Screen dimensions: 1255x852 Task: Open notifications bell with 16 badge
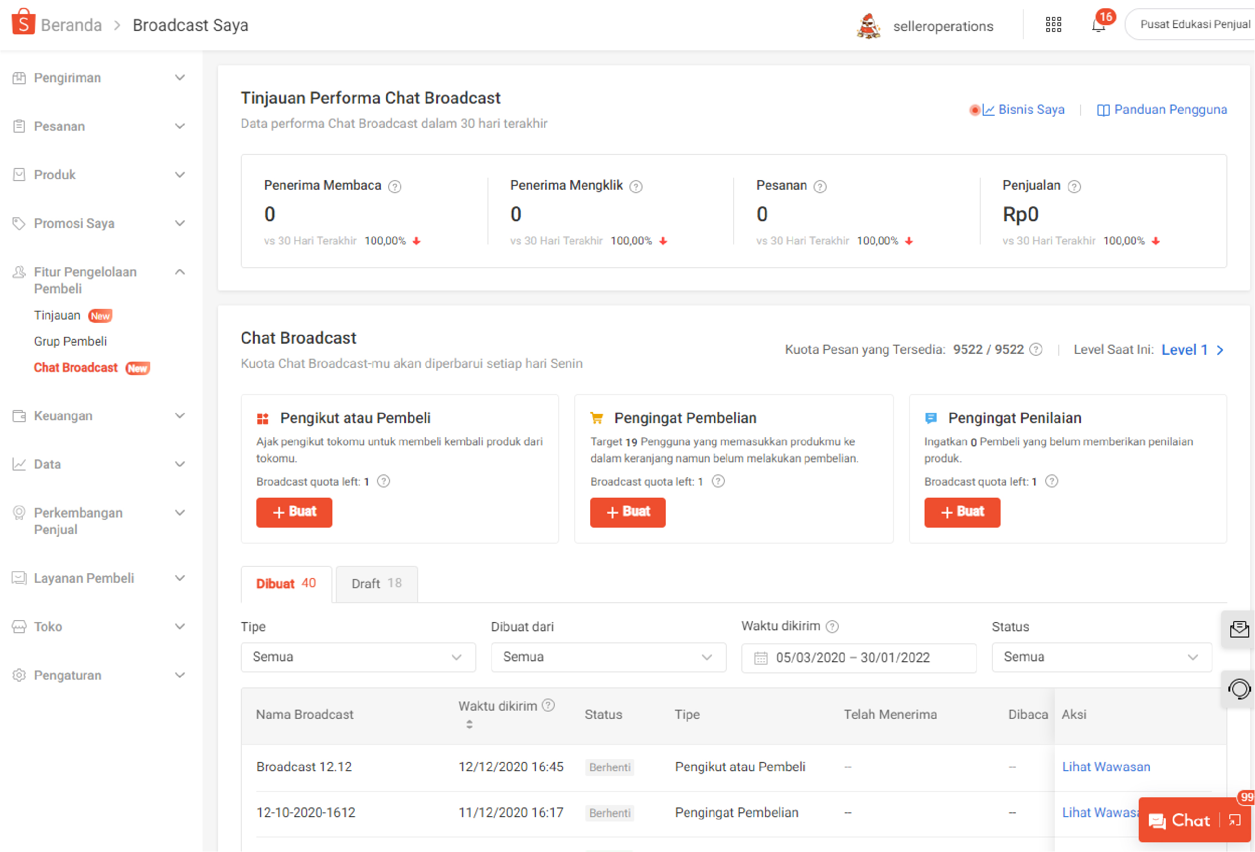1098,25
